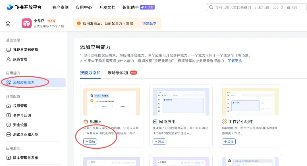Select 版本管理与发布 in the sidebar
Screen dimensions: 307x166
pos(34,158)
